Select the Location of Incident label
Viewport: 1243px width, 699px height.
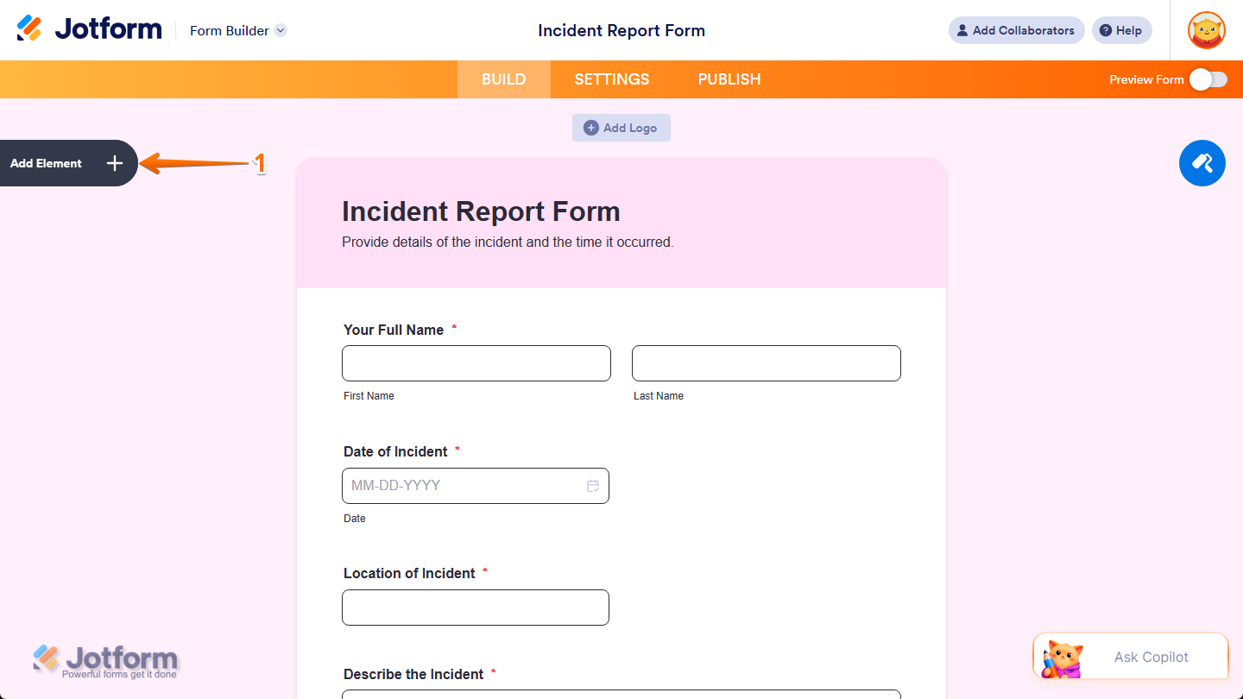click(409, 573)
